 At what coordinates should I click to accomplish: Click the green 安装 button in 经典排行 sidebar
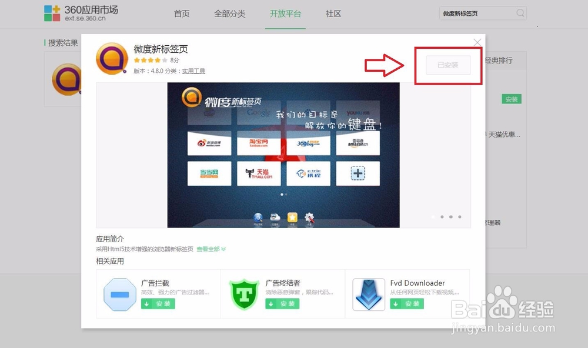[x=512, y=99]
